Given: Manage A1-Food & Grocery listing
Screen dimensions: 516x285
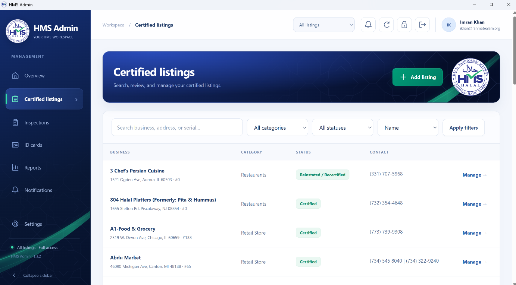Looking at the screenshot, I should click(x=475, y=233).
